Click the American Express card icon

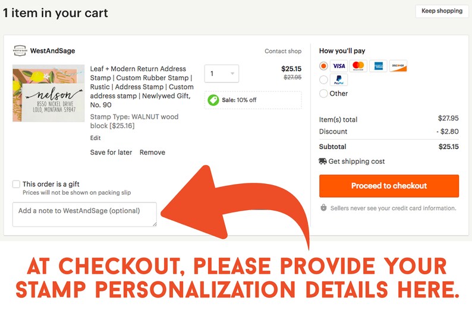(x=379, y=66)
